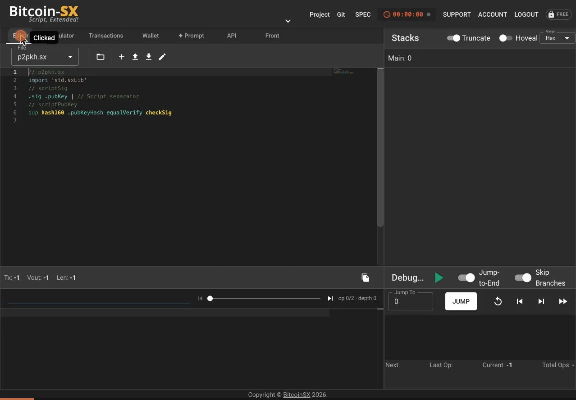The width and height of the screenshot is (576, 400).
Task: Click the "Current: -1" debugger text
Action: pyautogui.click(x=497, y=365)
